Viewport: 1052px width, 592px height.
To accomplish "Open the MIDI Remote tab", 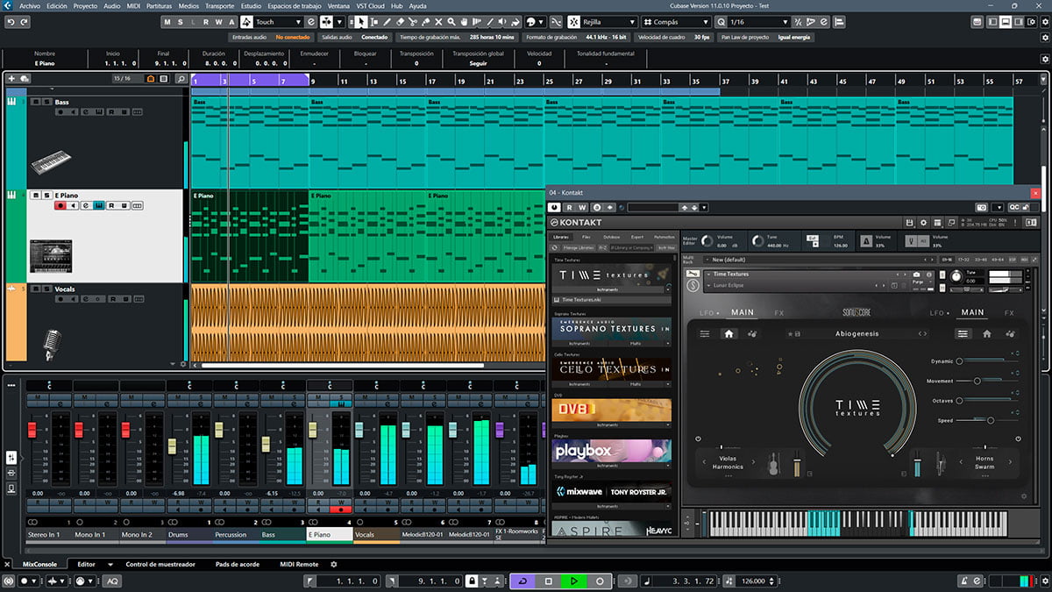I will coord(299,564).
